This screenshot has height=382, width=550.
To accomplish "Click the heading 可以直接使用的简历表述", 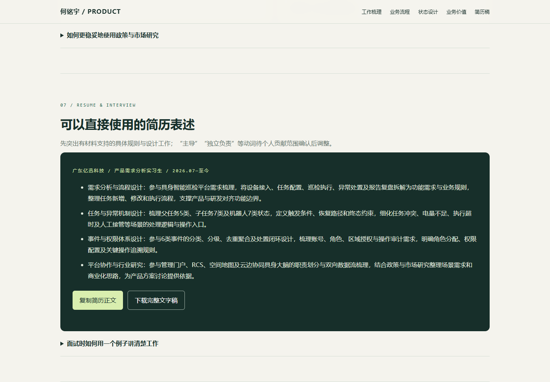I will [128, 125].
